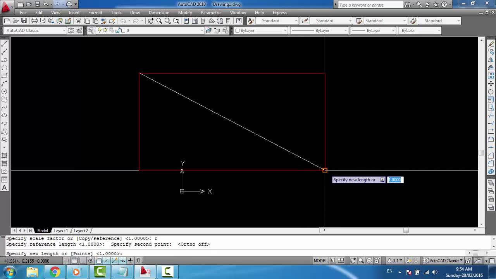Click the white color swatch in color control
Screen dimensions: 496x279
coord(238,30)
